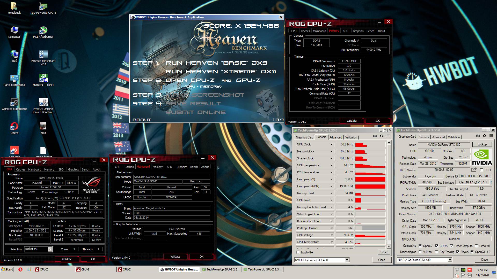Open the m6g desktop icon
Screen dimensions: 497x279
click(x=43, y=126)
